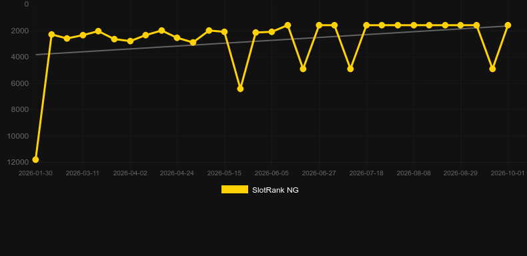Select the dip point just before 2026-10-01
This screenshot has height=256, width=527.
492,69
